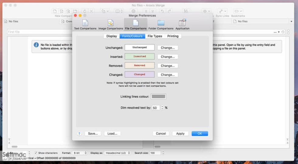Open the Printing tab
The width and height of the screenshot is (298, 164).
coord(173,36)
